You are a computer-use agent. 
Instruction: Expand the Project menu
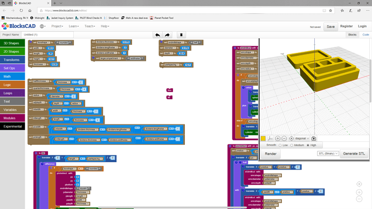pyautogui.click(x=57, y=26)
